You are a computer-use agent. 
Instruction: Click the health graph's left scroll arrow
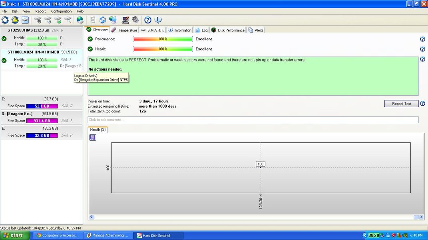point(92,217)
